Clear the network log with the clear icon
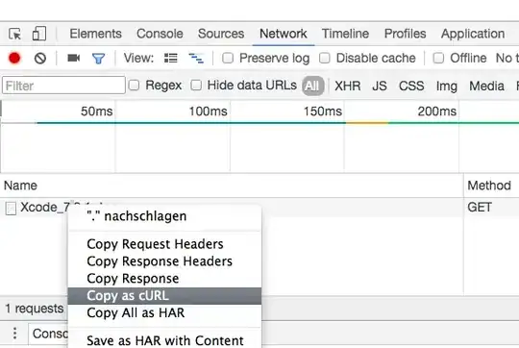 click(x=40, y=59)
